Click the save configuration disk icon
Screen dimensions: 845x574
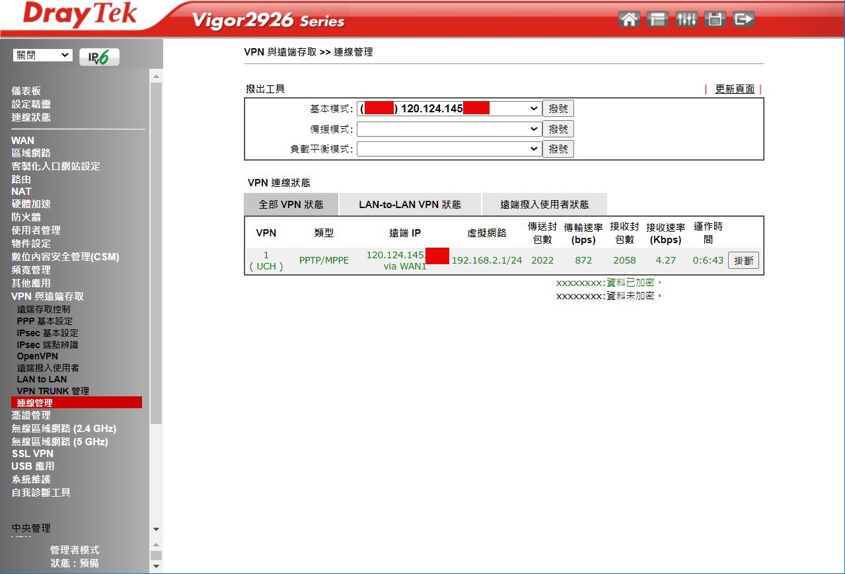pyautogui.click(x=714, y=19)
